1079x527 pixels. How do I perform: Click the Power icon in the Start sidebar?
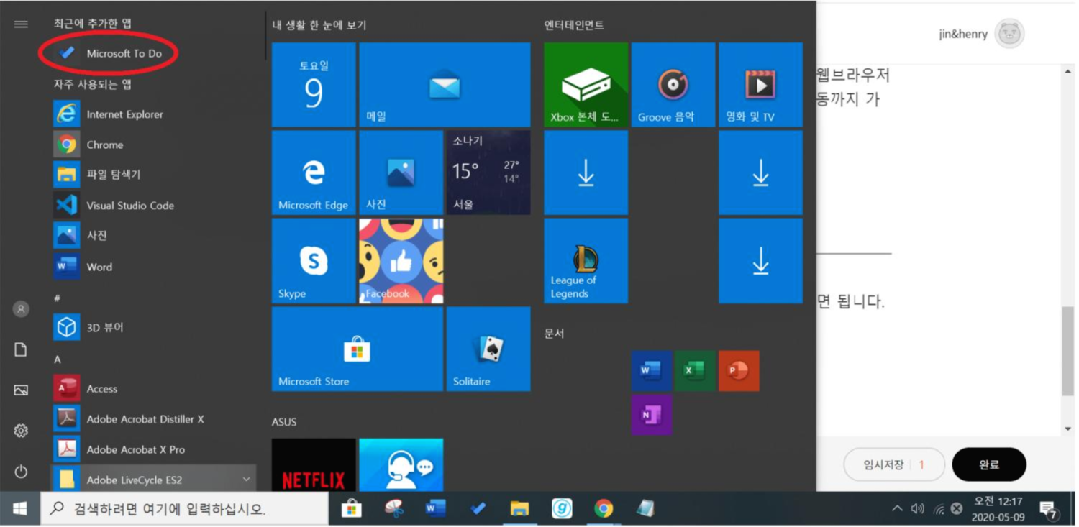pyautogui.click(x=21, y=472)
